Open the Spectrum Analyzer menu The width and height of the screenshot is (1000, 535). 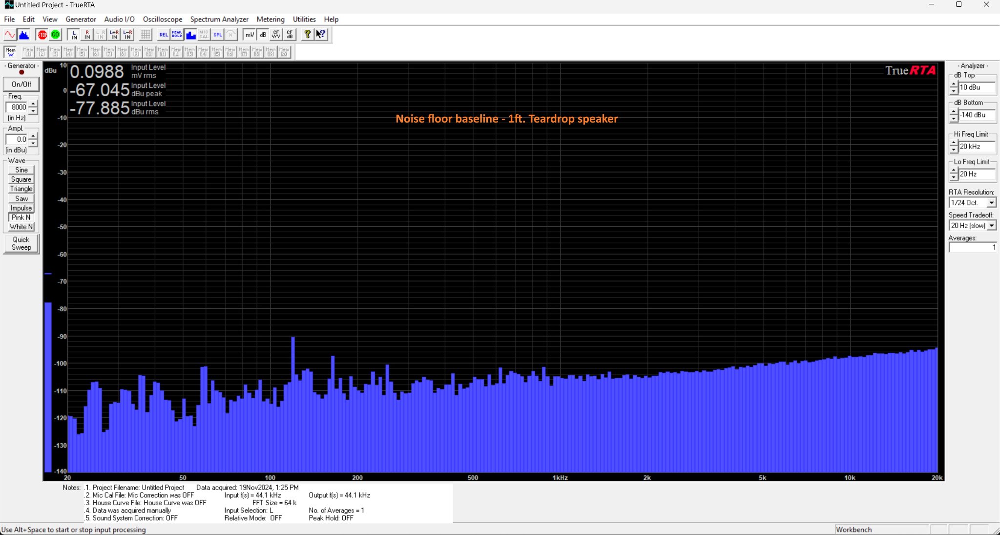pos(219,19)
